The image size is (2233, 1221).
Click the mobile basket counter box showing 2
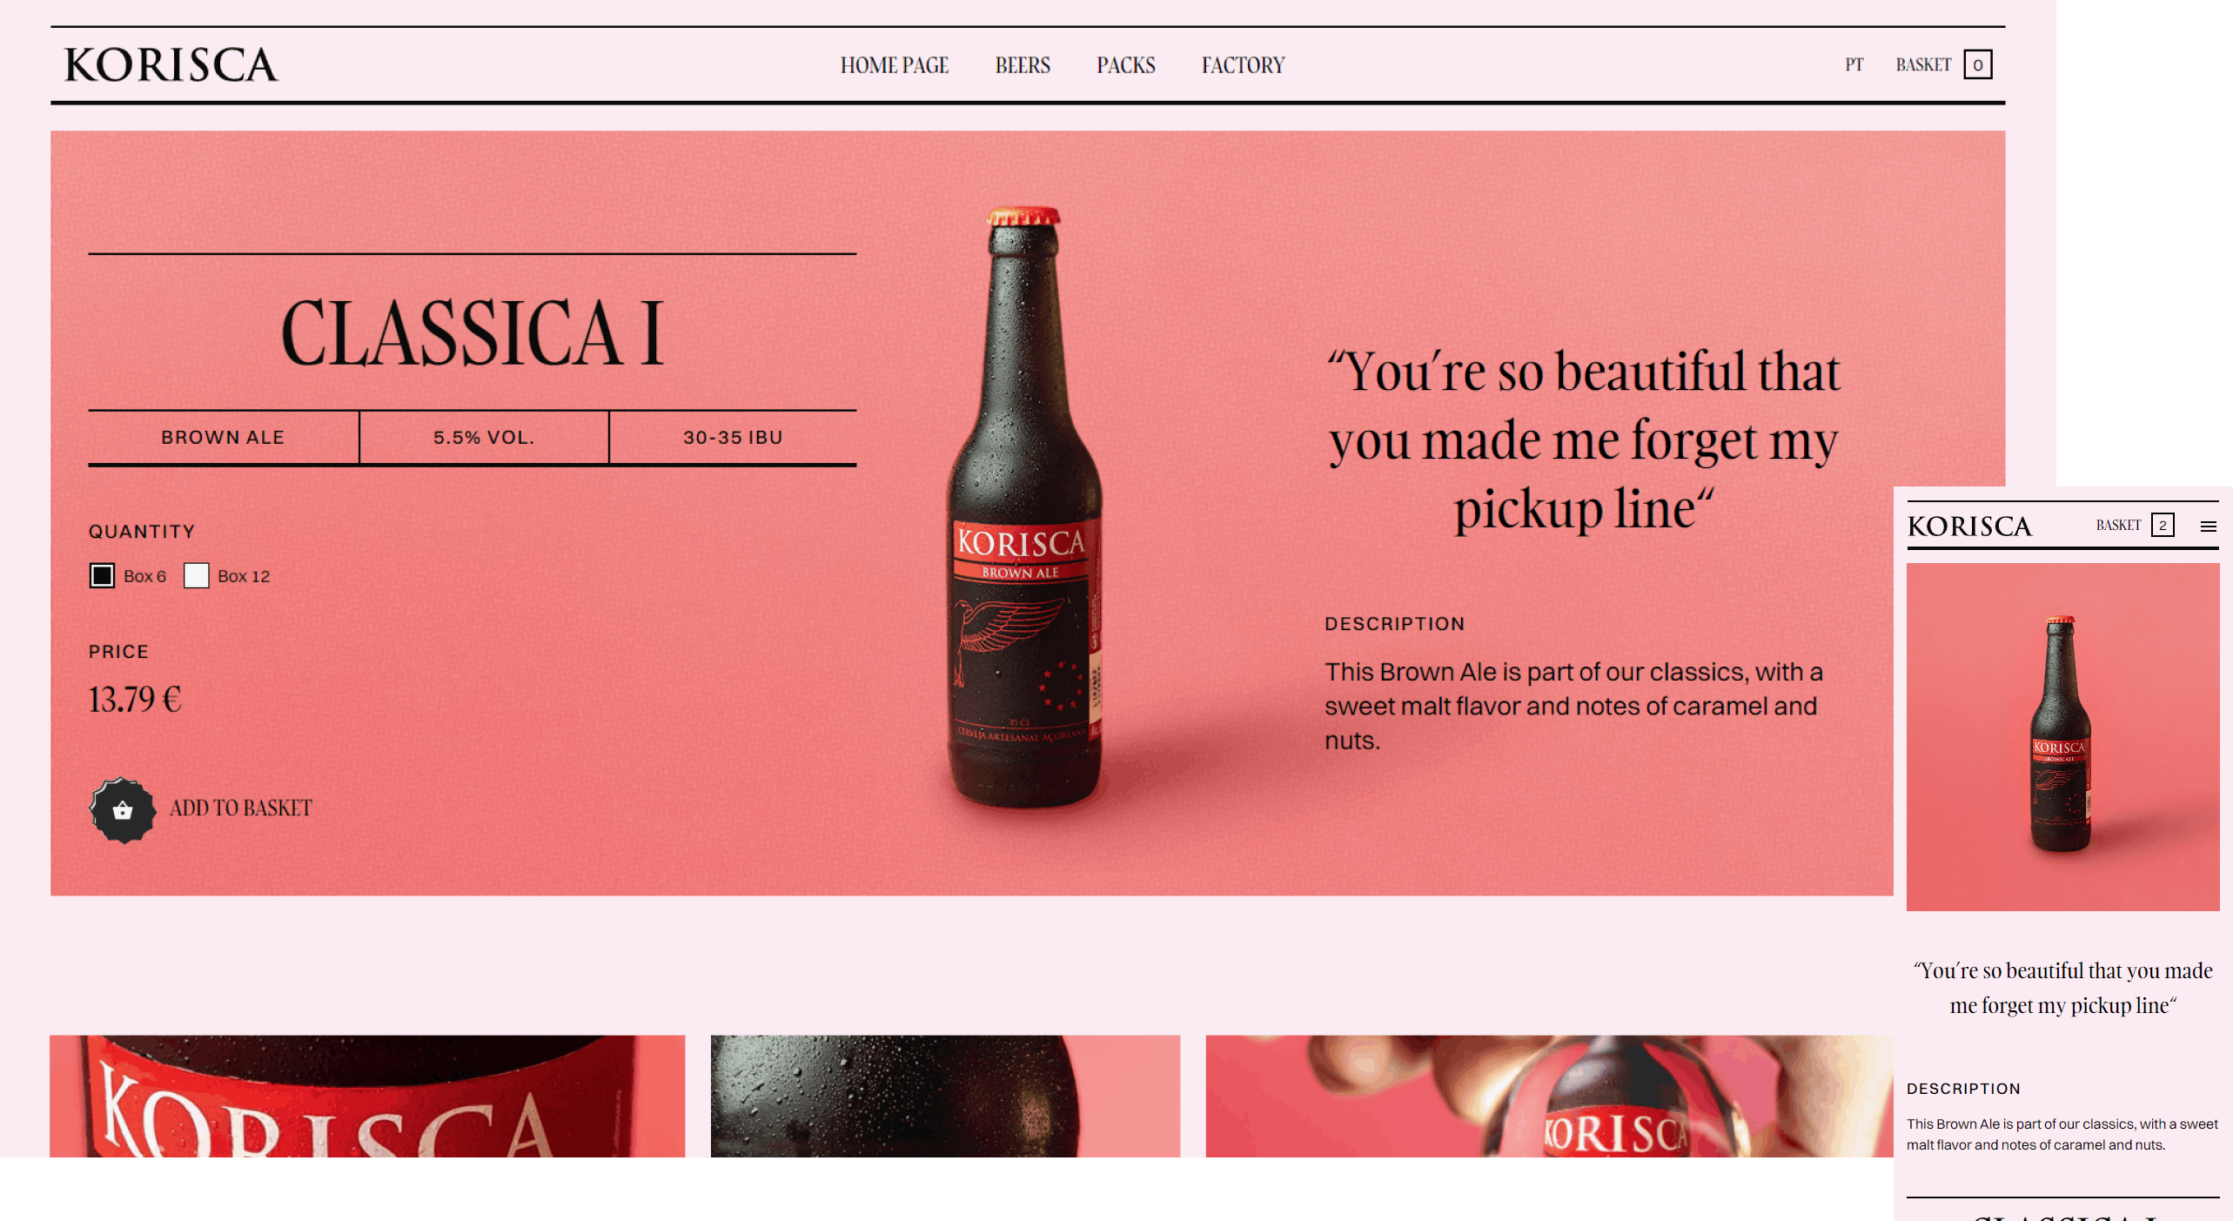pos(2162,525)
